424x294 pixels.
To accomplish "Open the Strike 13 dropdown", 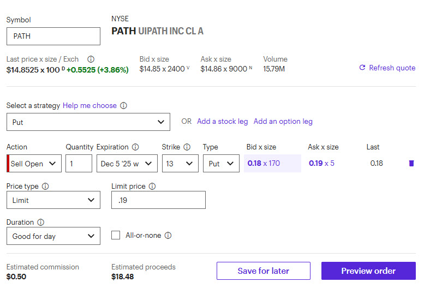I will (x=180, y=164).
